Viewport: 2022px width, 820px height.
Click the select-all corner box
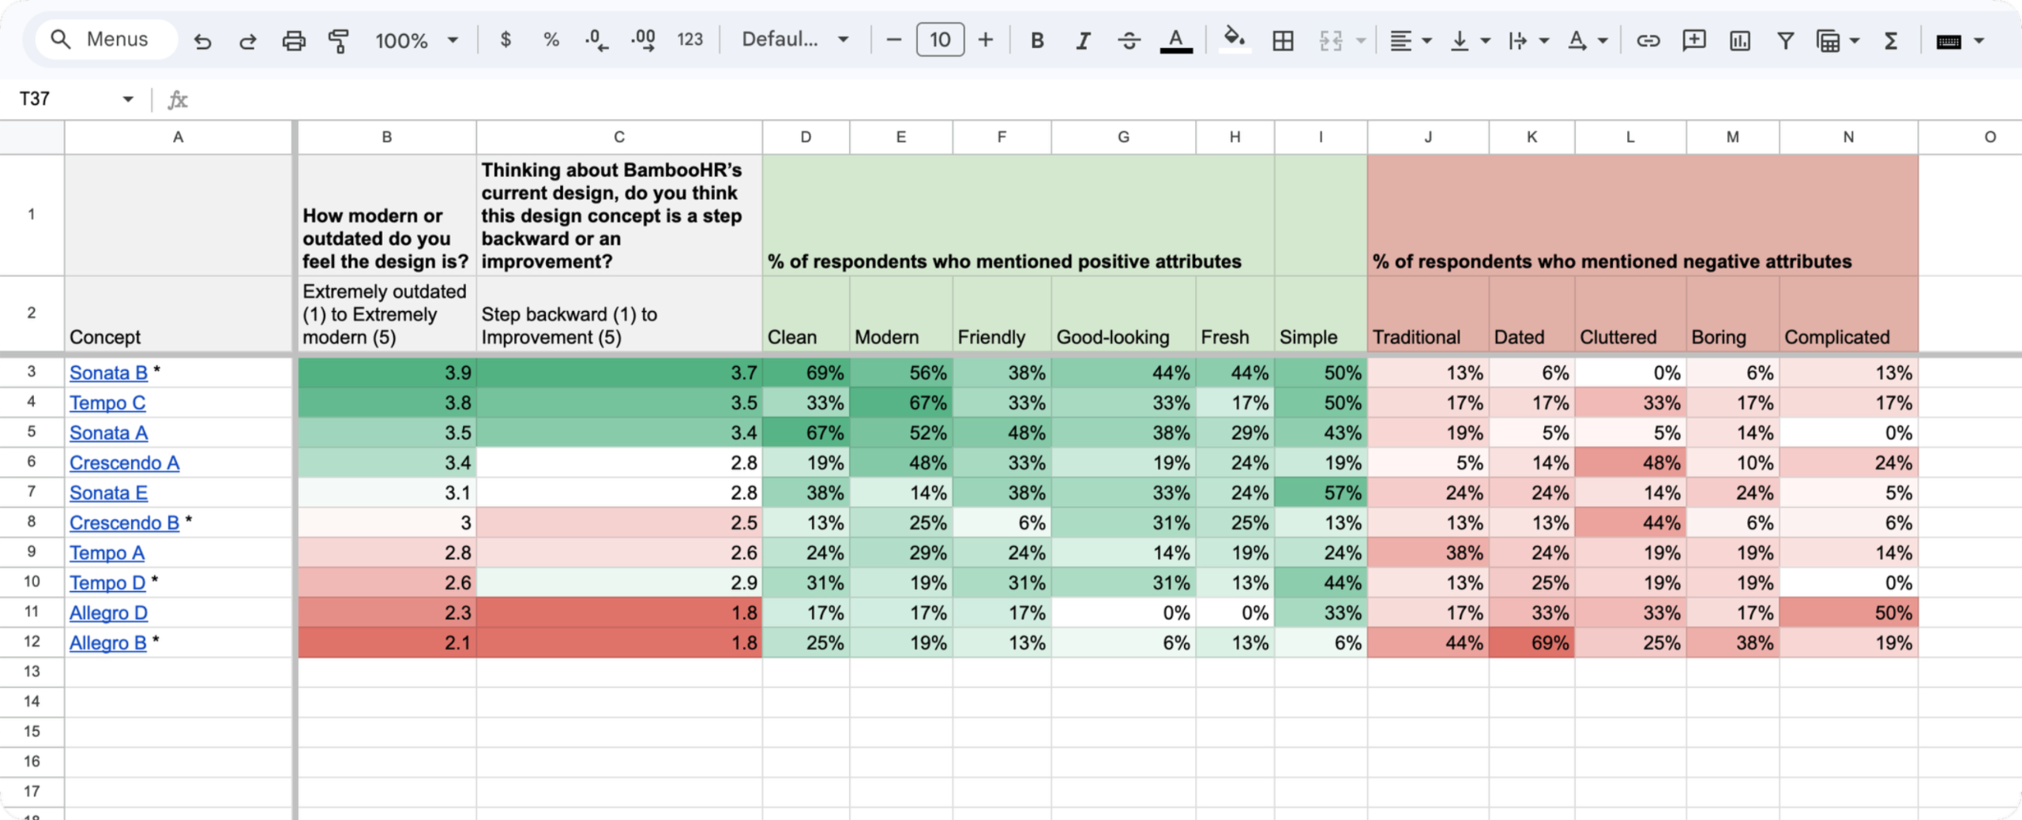pos(32,137)
